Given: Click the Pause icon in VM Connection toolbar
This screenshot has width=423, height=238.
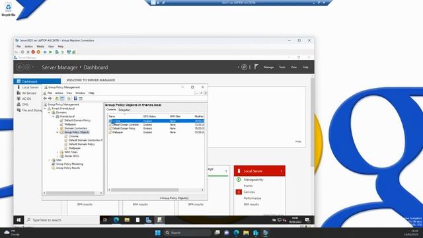Looking at the screenshot, I should pyautogui.click(x=45, y=52).
